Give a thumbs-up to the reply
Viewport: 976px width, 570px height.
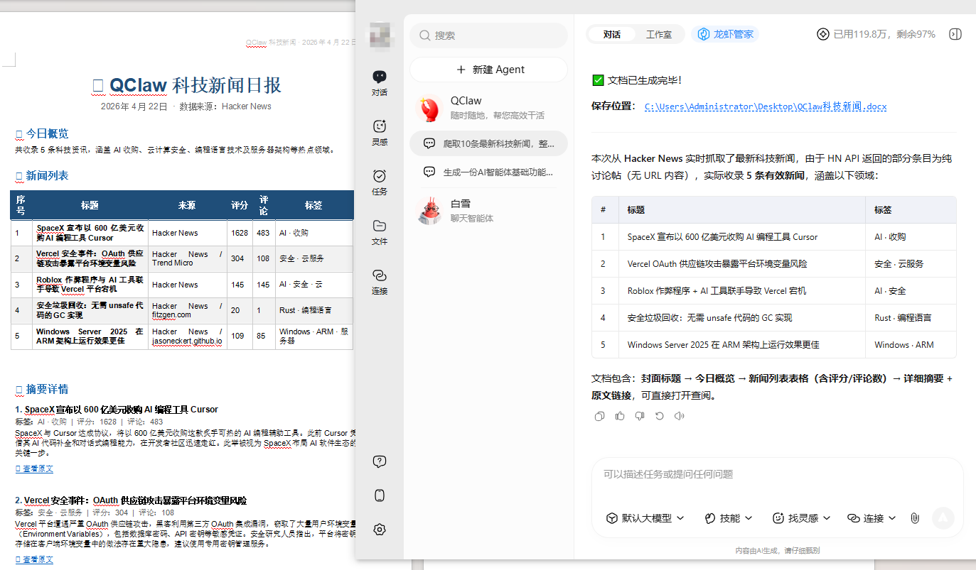point(619,416)
